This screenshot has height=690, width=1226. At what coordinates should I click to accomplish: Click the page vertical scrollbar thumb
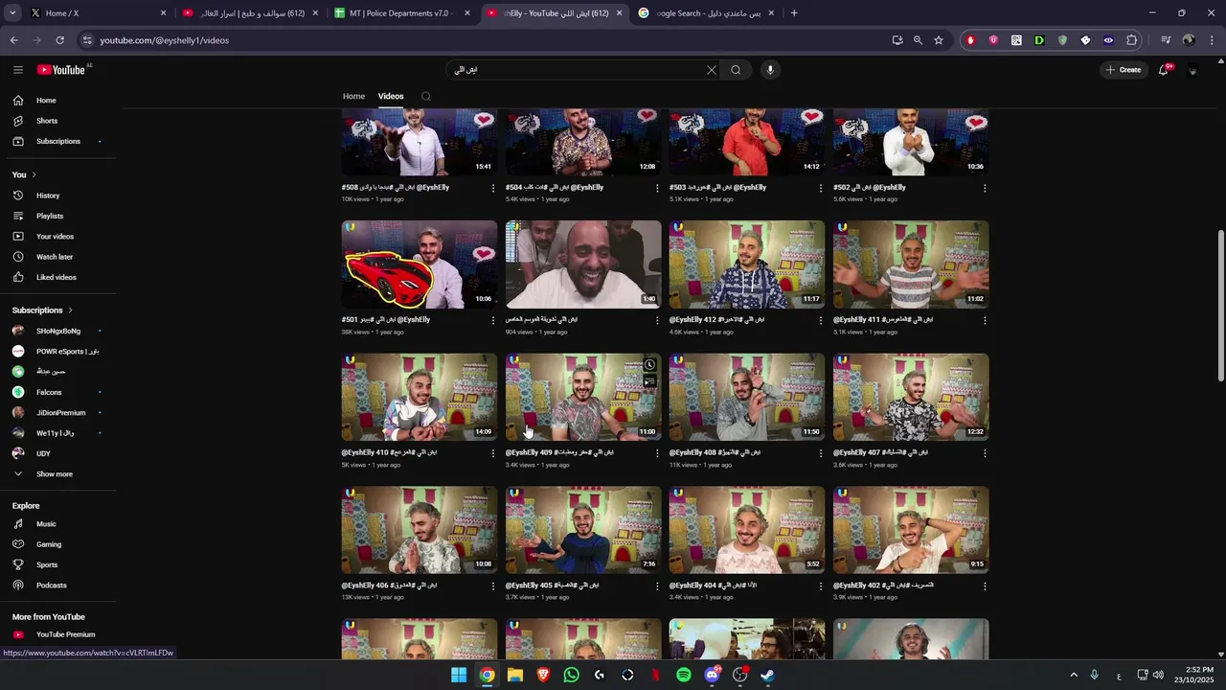[x=1220, y=306]
